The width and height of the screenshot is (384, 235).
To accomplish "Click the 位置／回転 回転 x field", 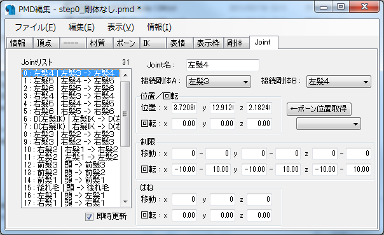I will (184, 124).
